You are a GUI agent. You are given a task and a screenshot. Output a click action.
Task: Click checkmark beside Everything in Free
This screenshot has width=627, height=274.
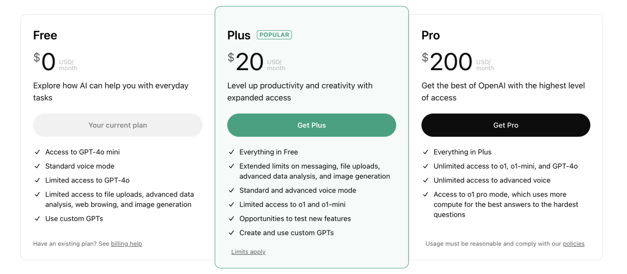pos(232,152)
